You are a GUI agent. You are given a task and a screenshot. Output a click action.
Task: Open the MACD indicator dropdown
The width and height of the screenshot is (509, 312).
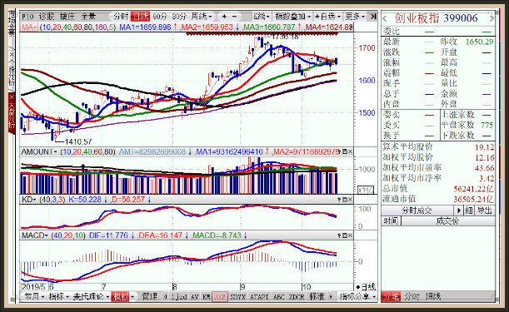(x=35, y=235)
